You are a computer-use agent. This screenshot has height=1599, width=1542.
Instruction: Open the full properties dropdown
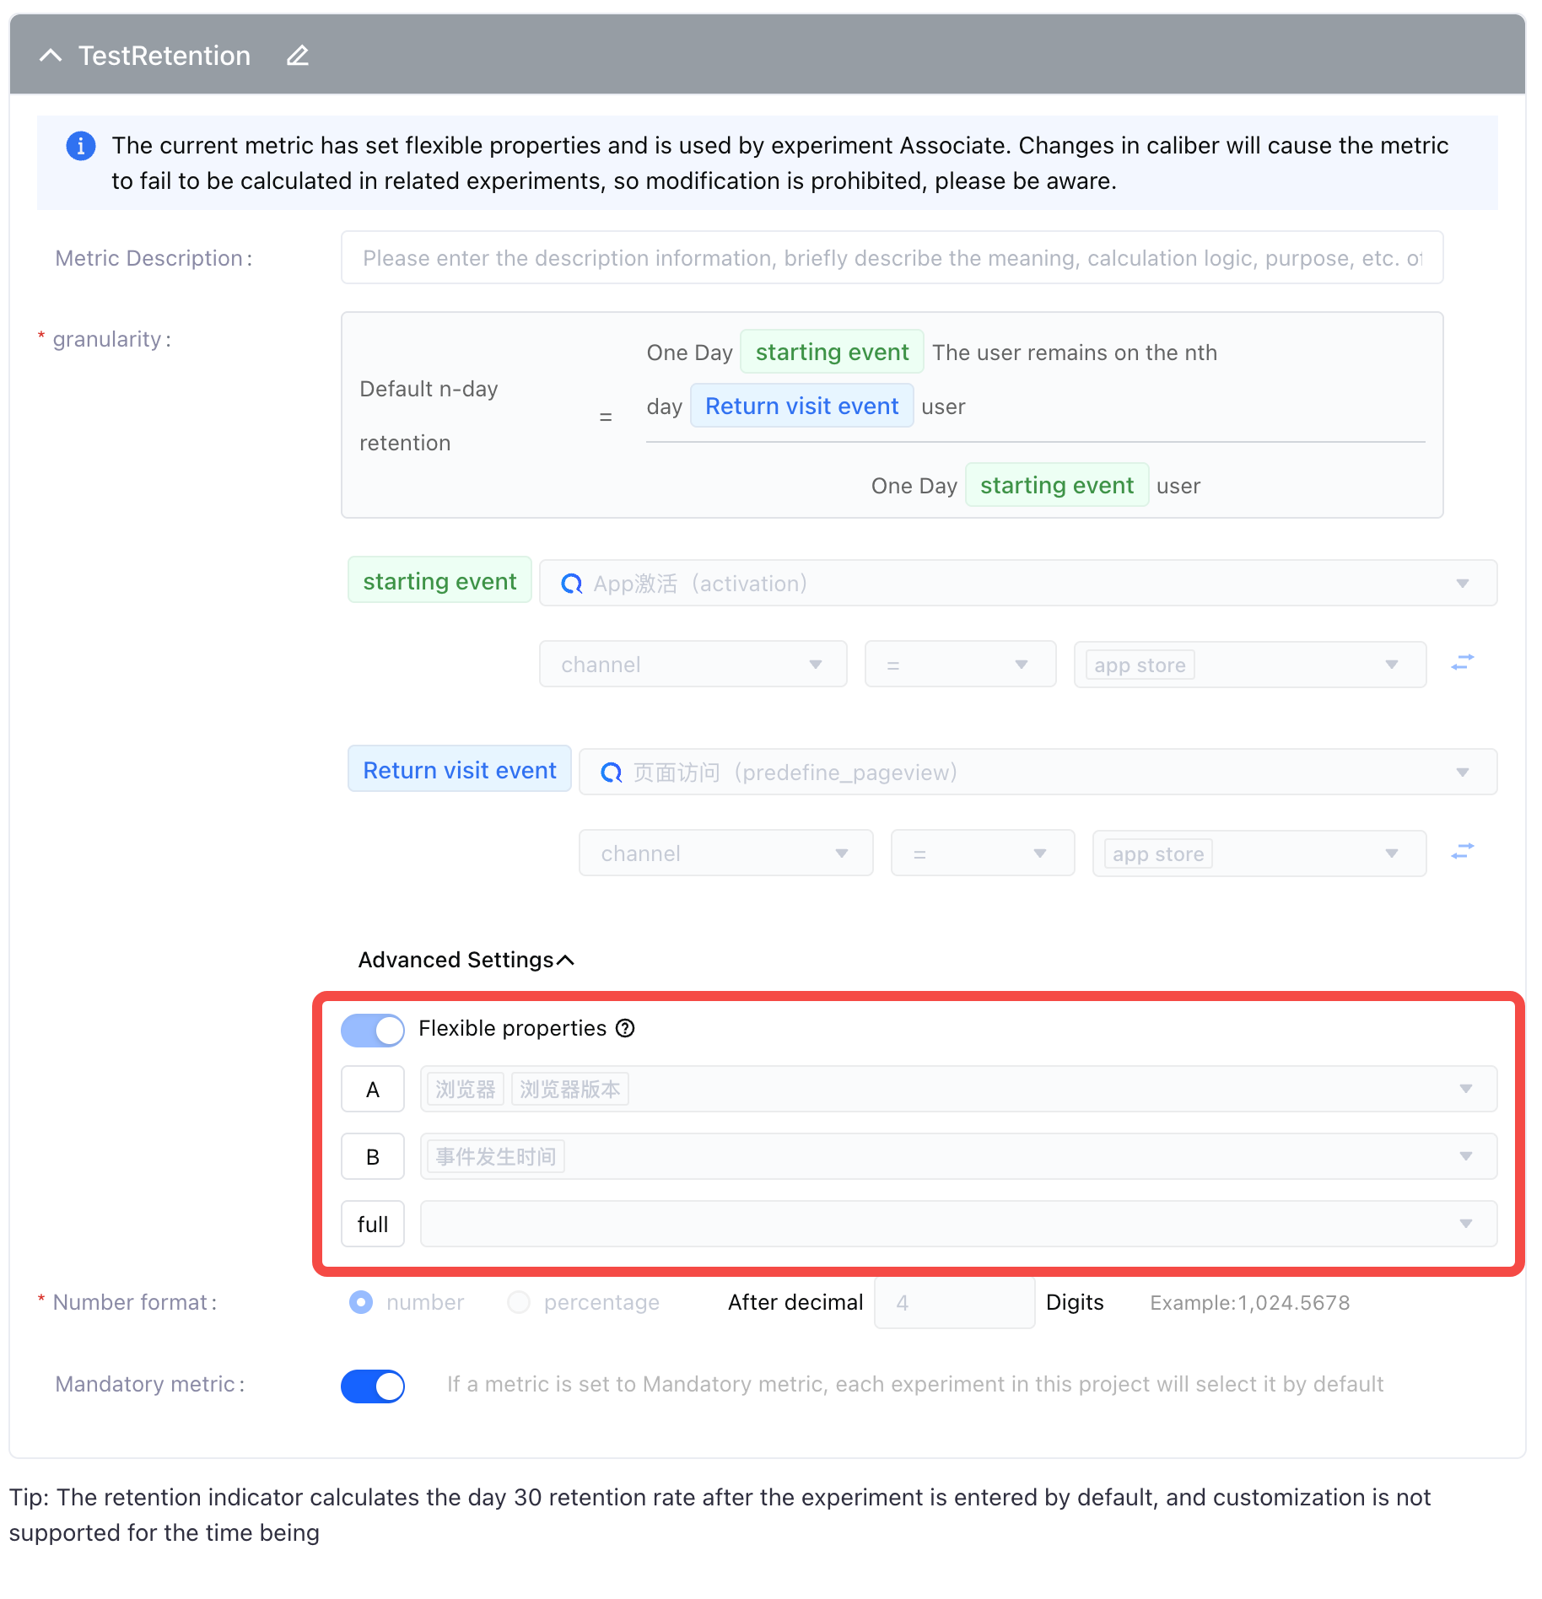pyautogui.click(x=959, y=1224)
